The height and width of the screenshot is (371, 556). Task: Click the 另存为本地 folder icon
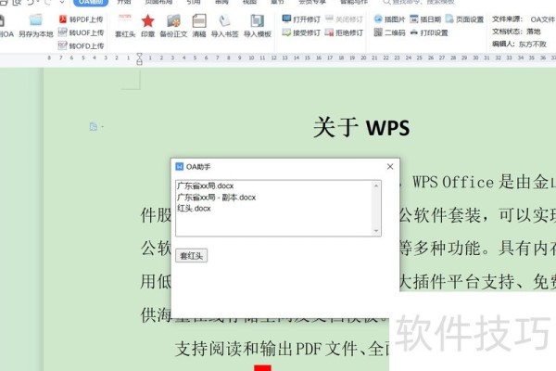click(36, 20)
